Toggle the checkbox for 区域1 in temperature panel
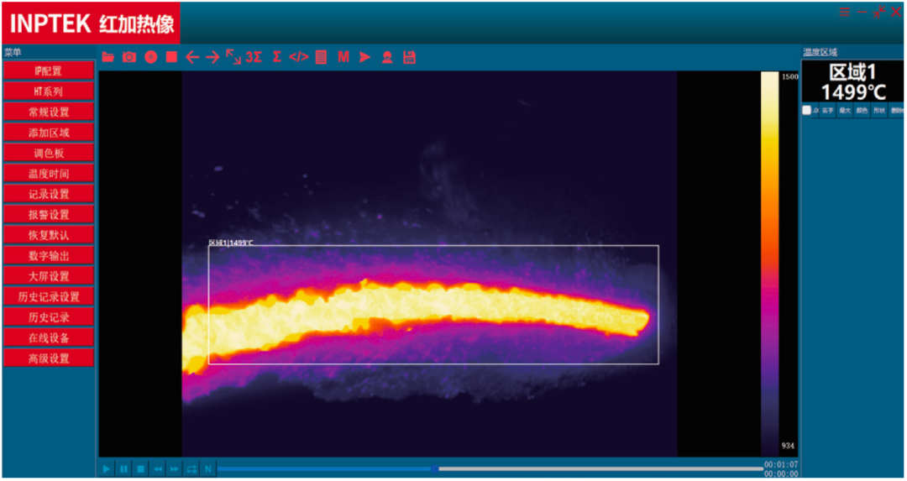This screenshot has height=481, width=907. click(x=807, y=110)
